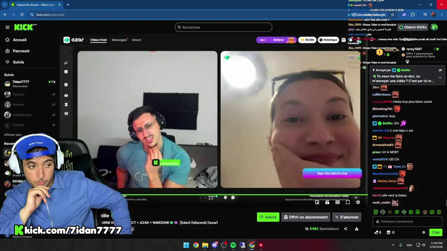The width and height of the screenshot is (447, 251).
Task: Click the Azar Historique button
Action: pyautogui.click(x=328, y=40)
